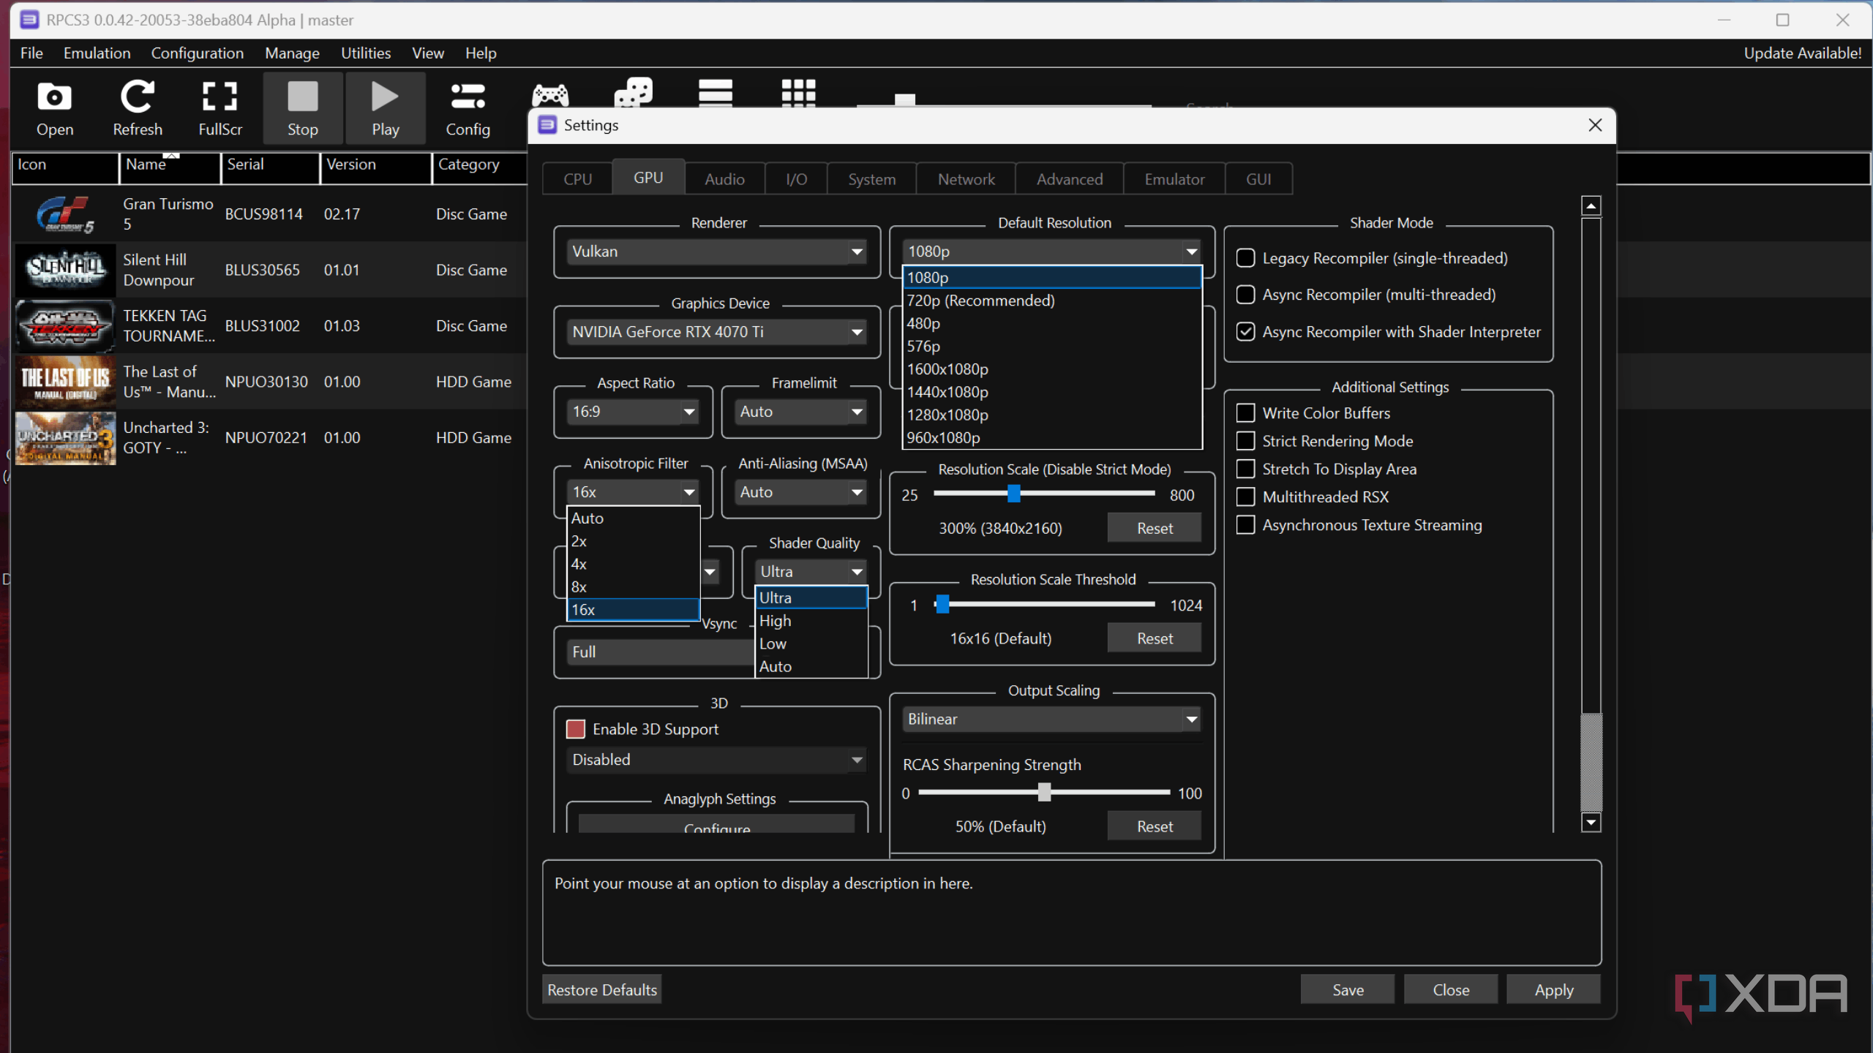The height and width of the screenshot is (1053, 1873).
Task: Click the Restore Defaults button
Action: click(602, 989)
